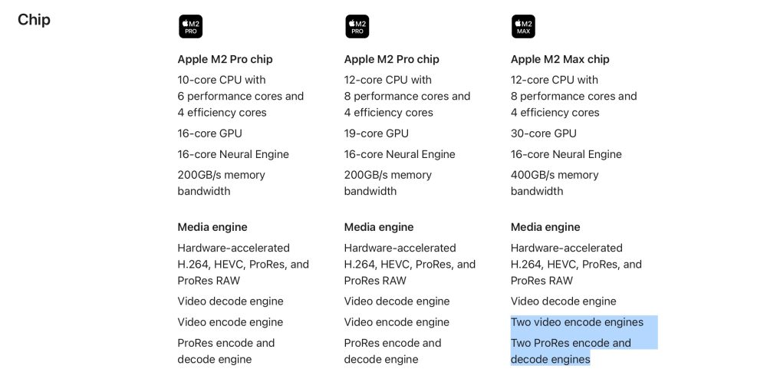The image size is (767, 382).
Task: Click "Media engine" heading under the M2 Max specs
Action: tap(545, 227)
